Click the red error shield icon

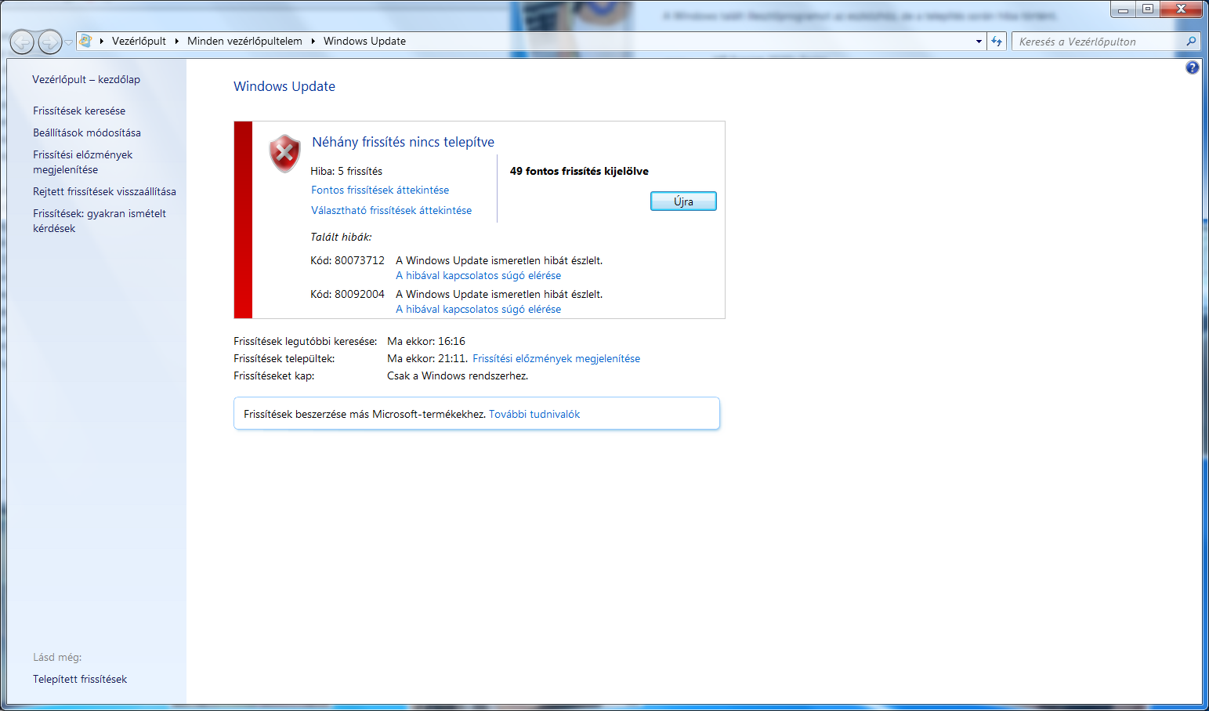284,153
